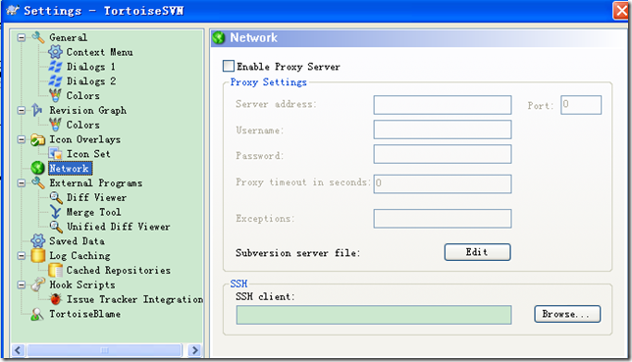632x362 pixels.
Task: Click the Network globe icon in tree
Action: (38, 168)
